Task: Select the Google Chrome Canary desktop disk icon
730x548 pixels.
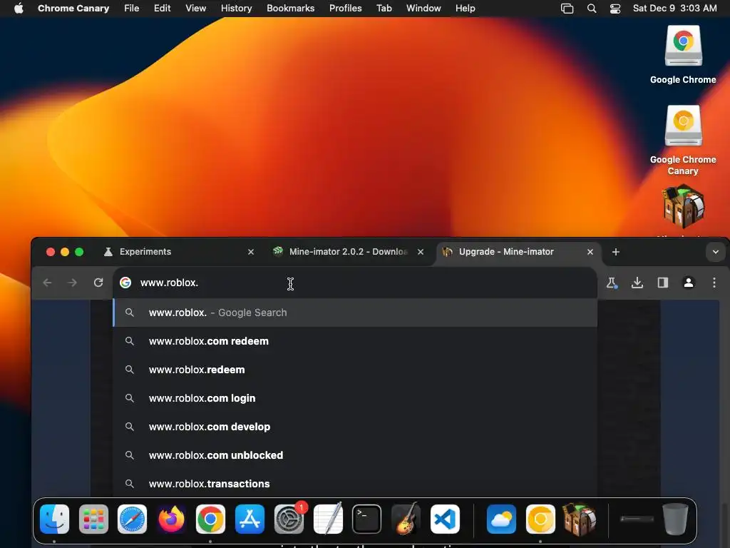Action: tap(683, 126)
